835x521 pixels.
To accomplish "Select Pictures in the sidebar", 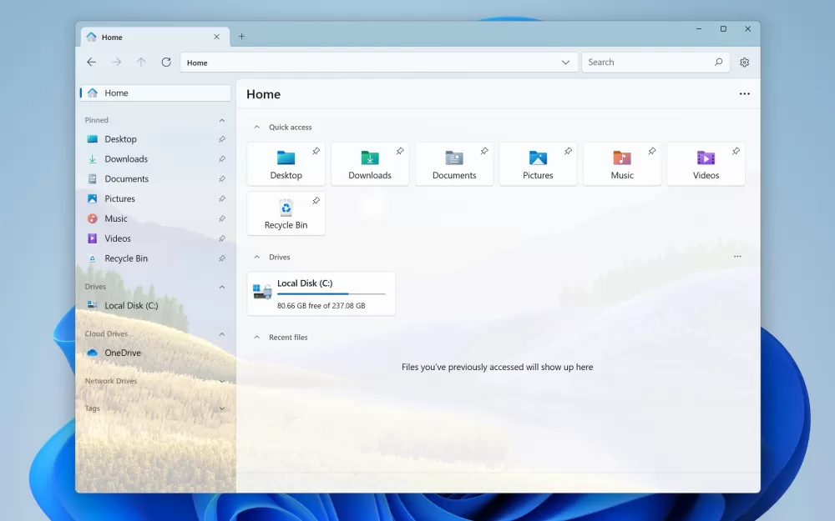I will (x=155, y=199).
